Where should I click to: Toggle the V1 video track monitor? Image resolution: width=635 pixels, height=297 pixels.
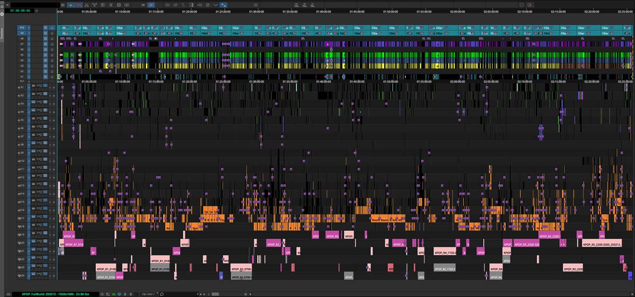tap(52, 76)
